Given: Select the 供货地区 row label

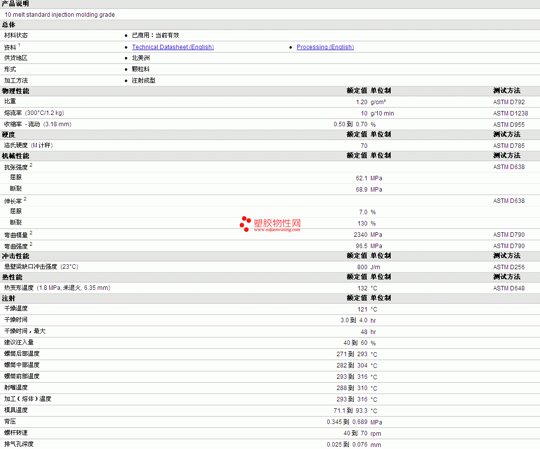Looking at the screenshot, I should [x=16, y=58].
